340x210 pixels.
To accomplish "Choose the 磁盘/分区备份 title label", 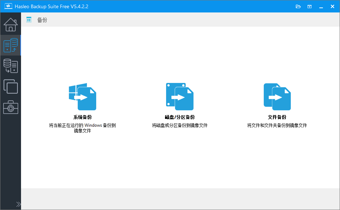I will [x=180, y=117].
